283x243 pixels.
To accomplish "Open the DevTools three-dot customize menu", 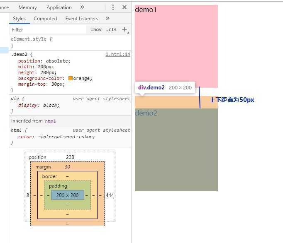I will coord(113,7).
